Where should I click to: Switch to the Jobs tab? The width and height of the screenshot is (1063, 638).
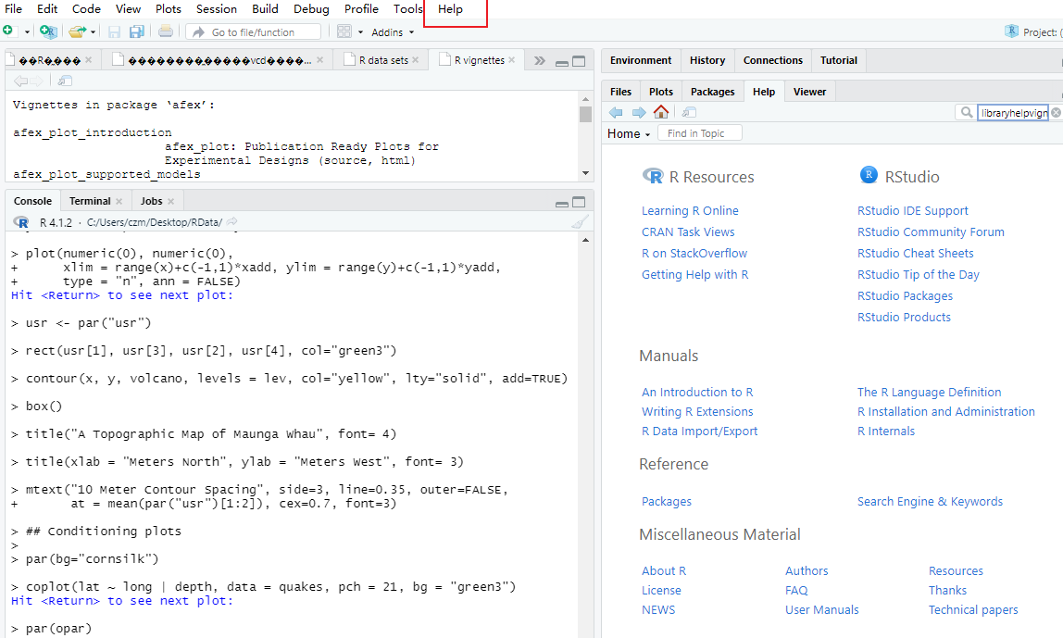[x=151, y=201]
